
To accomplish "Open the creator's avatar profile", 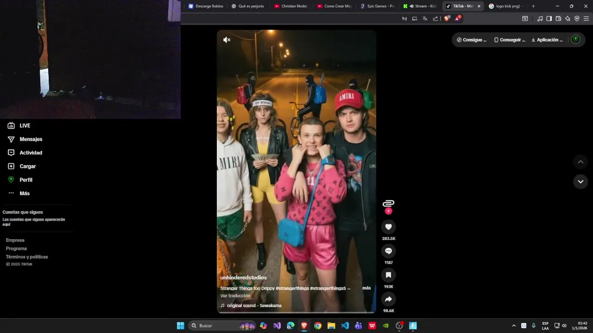I will [388, 203].
